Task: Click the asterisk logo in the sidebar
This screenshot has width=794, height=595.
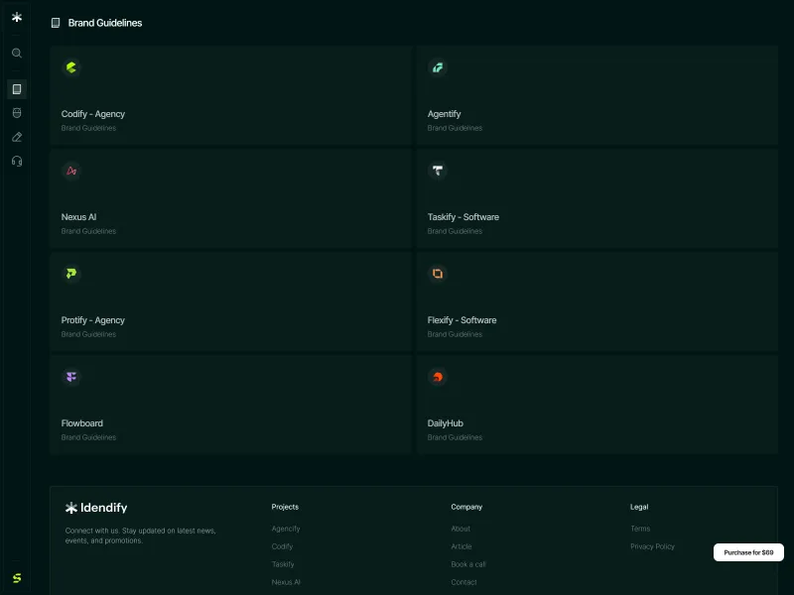Action: pyautogui.click(x=17, y=17)
